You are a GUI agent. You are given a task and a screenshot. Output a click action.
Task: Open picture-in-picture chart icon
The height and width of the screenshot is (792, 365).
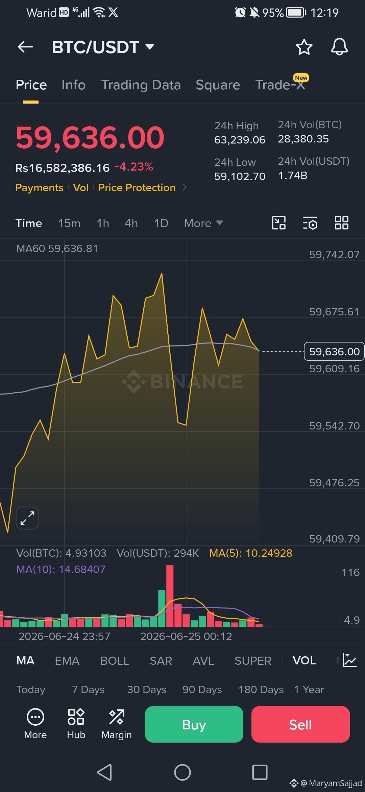[x=279, y=223]
